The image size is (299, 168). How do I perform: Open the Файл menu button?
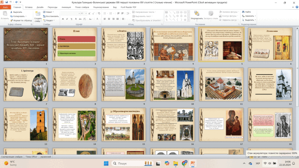click(x=5, y=7)
